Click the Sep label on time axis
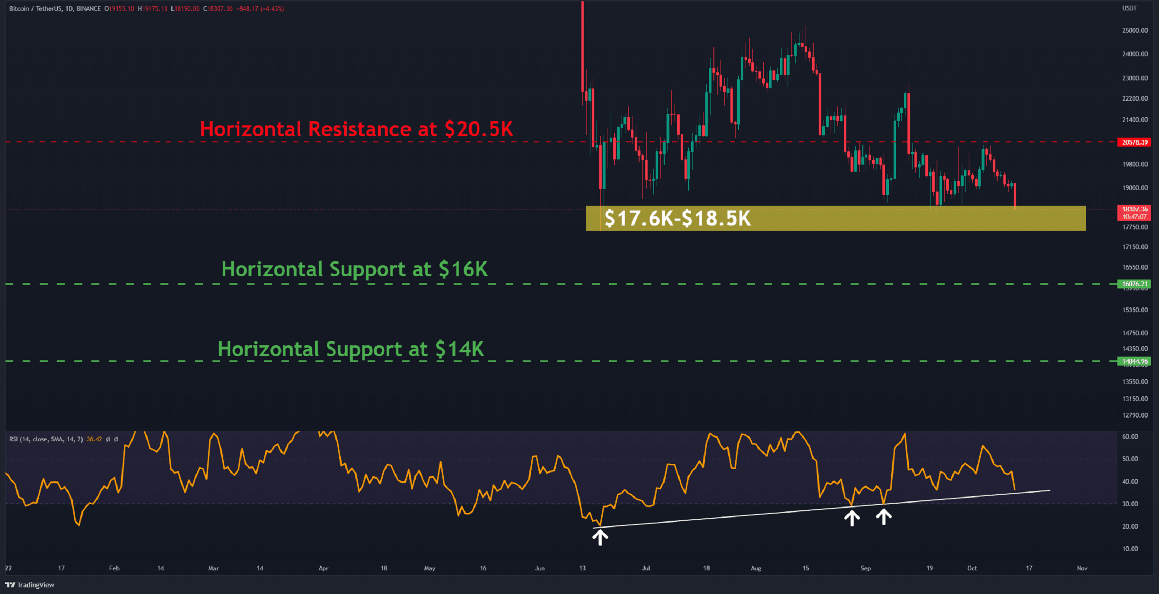The width and height of the screenshot is (1159, 594). 866,568
